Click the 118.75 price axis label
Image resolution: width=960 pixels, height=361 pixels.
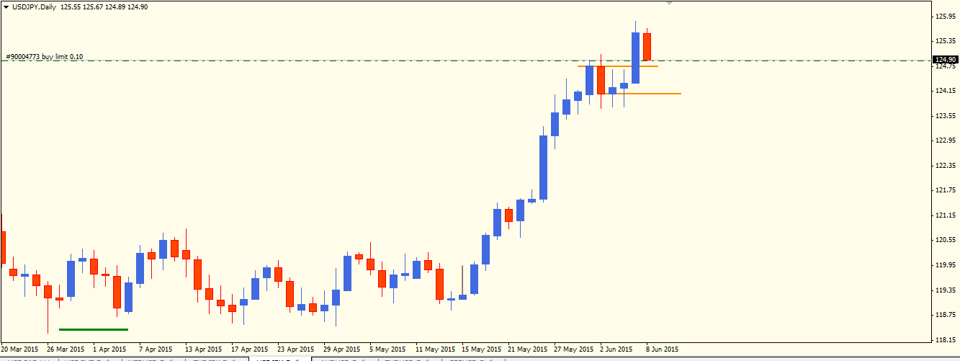pyautogui.click(x=945, y=315)
